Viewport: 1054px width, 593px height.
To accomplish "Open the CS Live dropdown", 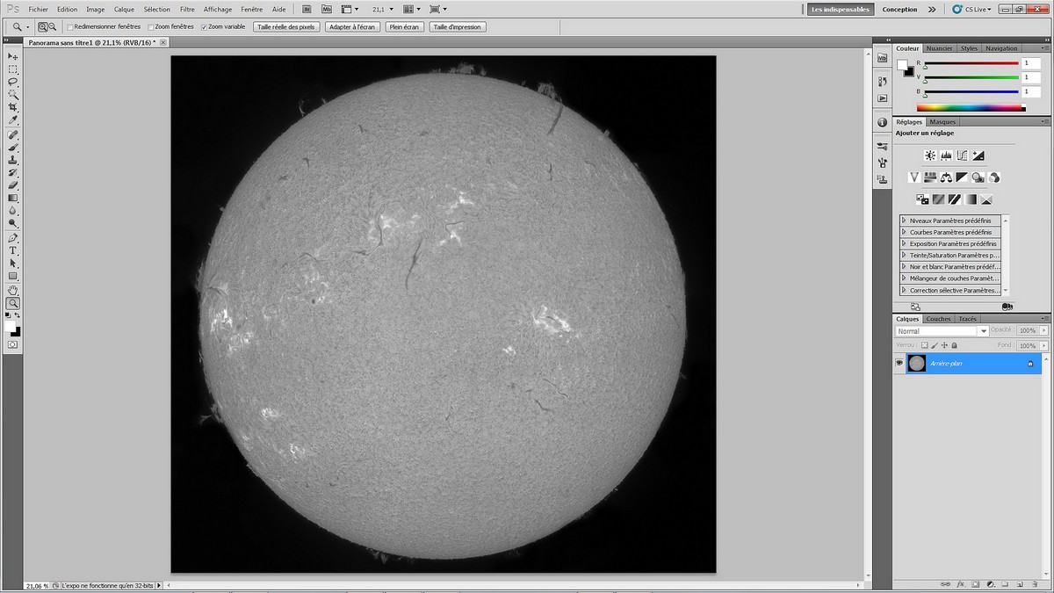I will (x=971, y=10).
